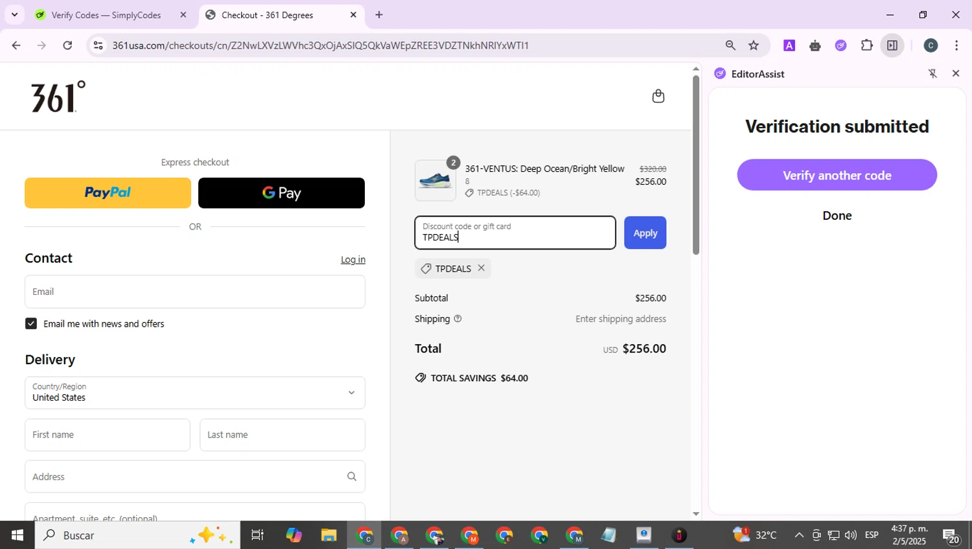The height and width of the screenshot is (549, 972).
Task: Open the Windows Start menu
Action: click(x=17, y=535)
